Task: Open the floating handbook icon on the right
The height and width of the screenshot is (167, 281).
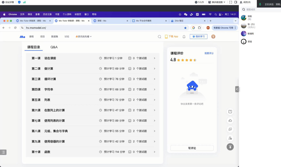Action: tap(230, 112)
